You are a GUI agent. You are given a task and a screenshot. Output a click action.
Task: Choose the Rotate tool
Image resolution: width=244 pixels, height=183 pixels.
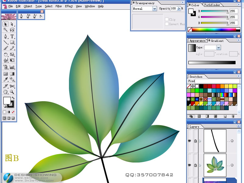coord(5,55)
